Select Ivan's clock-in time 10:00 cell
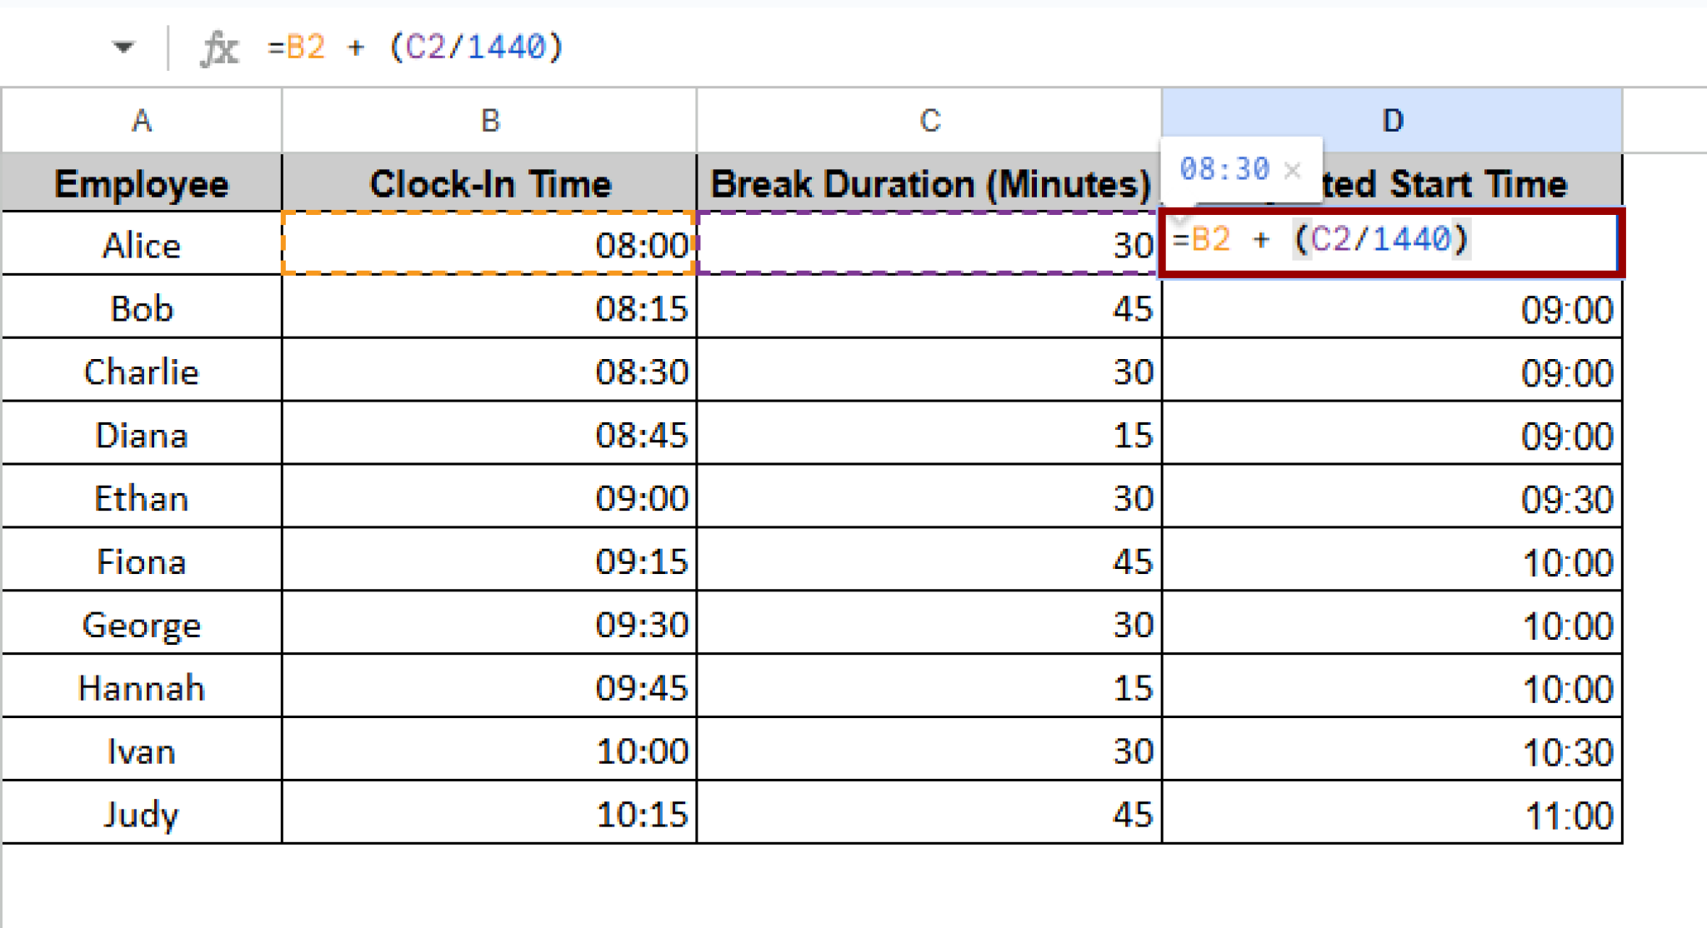This screenshot has width=1707, height=928. tap(488, 751)
